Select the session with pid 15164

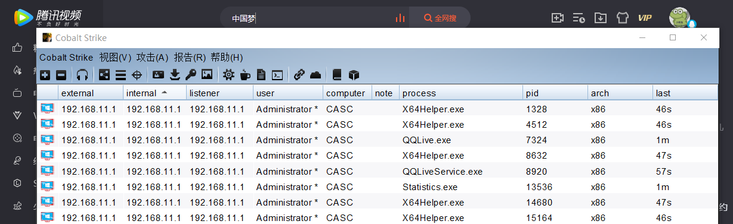click(378, 217)
